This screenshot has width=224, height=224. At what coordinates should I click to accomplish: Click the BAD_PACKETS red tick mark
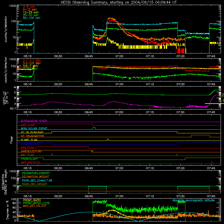pyautogui.click(x=212, y=162)
